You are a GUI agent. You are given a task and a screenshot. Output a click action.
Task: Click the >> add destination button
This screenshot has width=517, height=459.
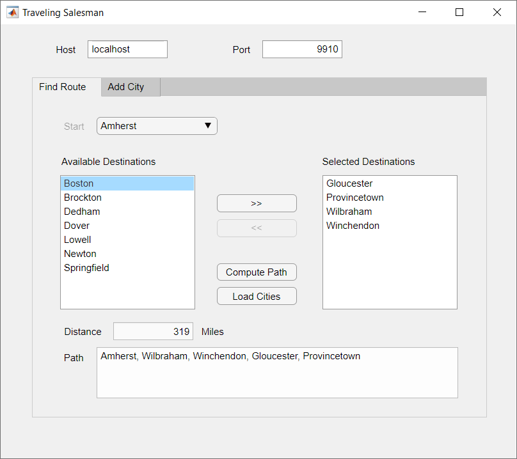tap(257, 203)
